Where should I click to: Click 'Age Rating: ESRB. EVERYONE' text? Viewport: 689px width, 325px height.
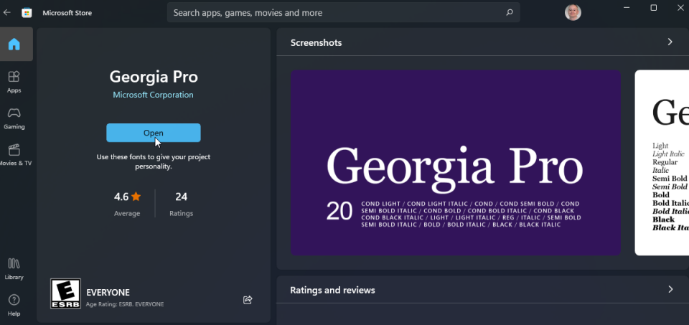pos(125,304)
